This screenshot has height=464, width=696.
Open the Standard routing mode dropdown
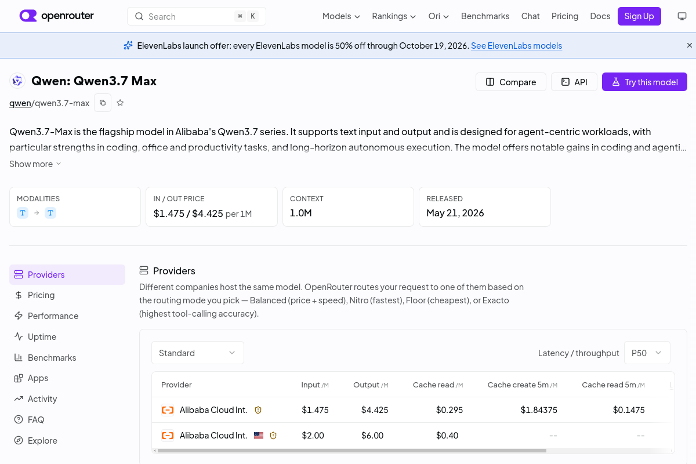[x=198, y=353]
